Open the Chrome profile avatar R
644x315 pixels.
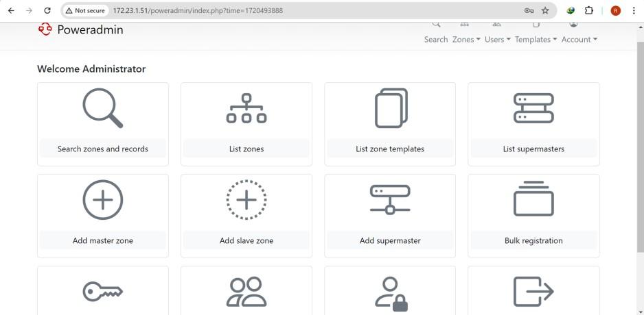click(615, 11)
